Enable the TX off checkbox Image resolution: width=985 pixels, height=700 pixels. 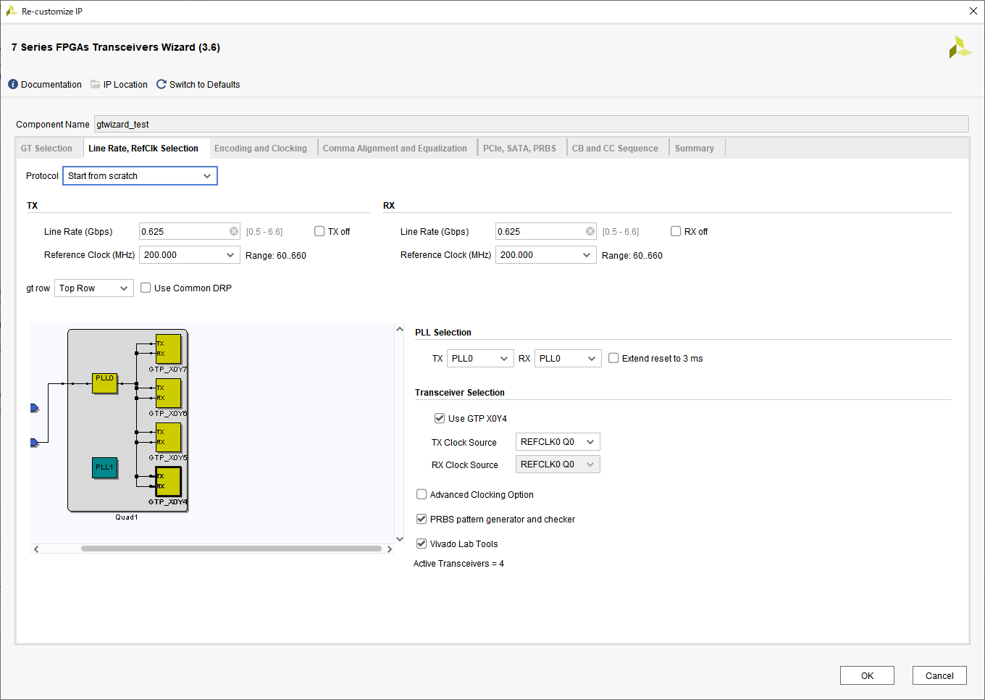(x=319, y=231)
